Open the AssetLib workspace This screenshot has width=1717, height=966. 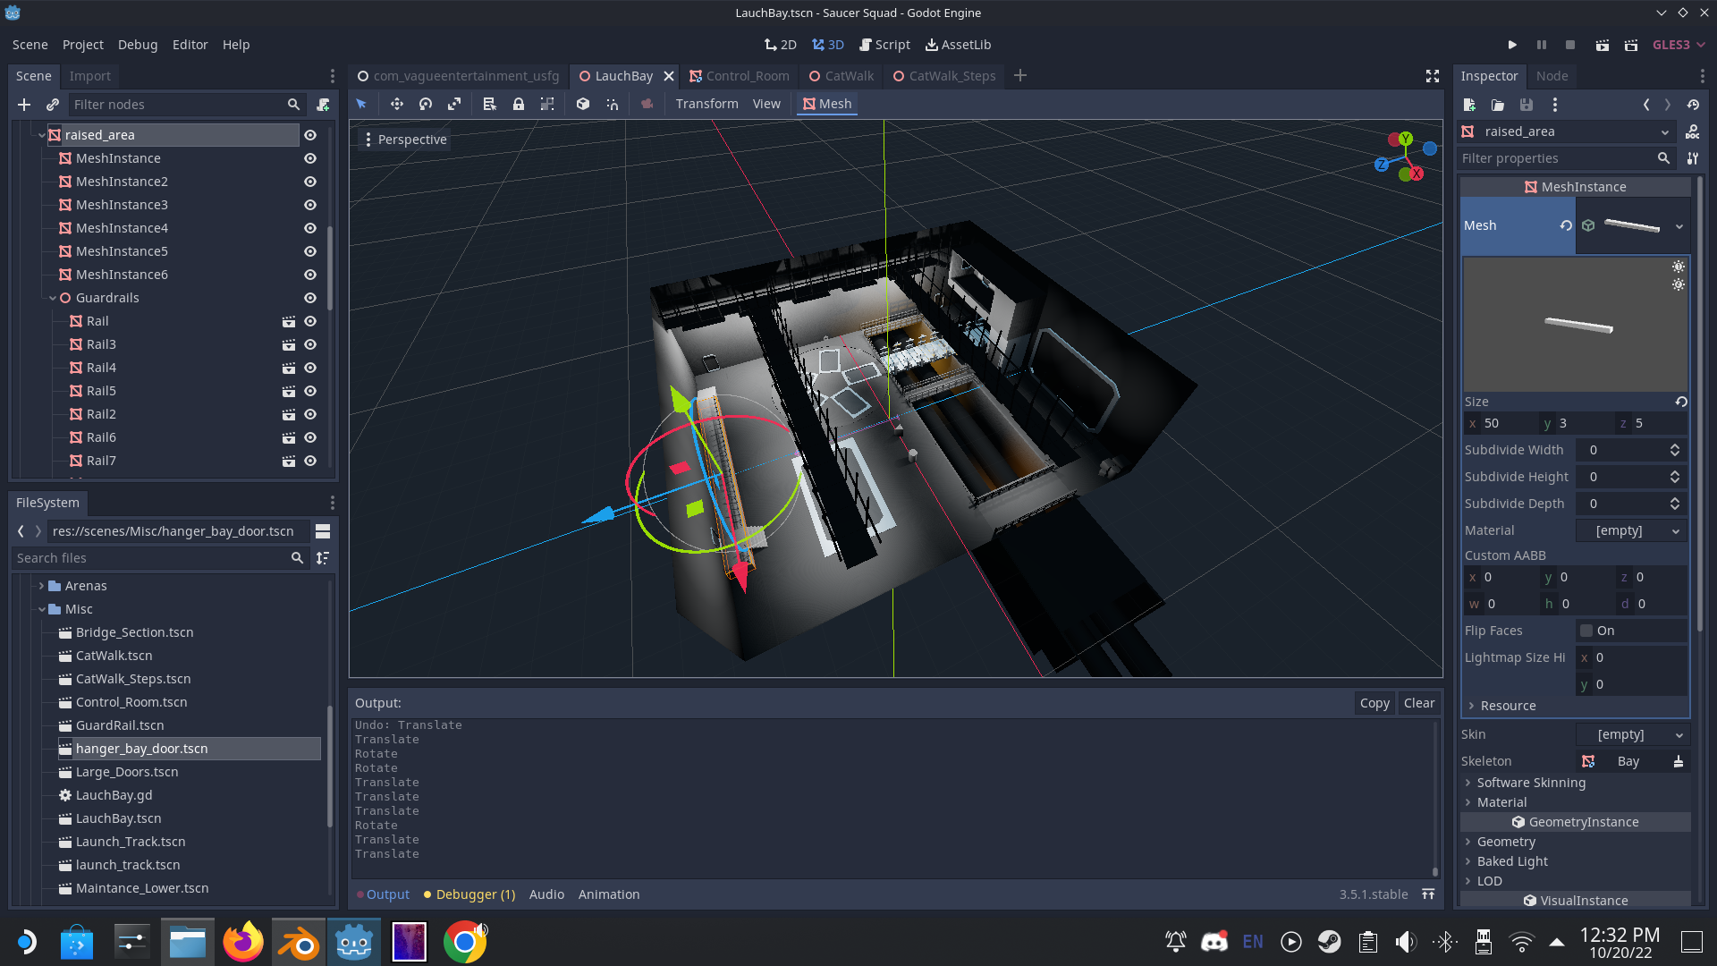(958, 45)
